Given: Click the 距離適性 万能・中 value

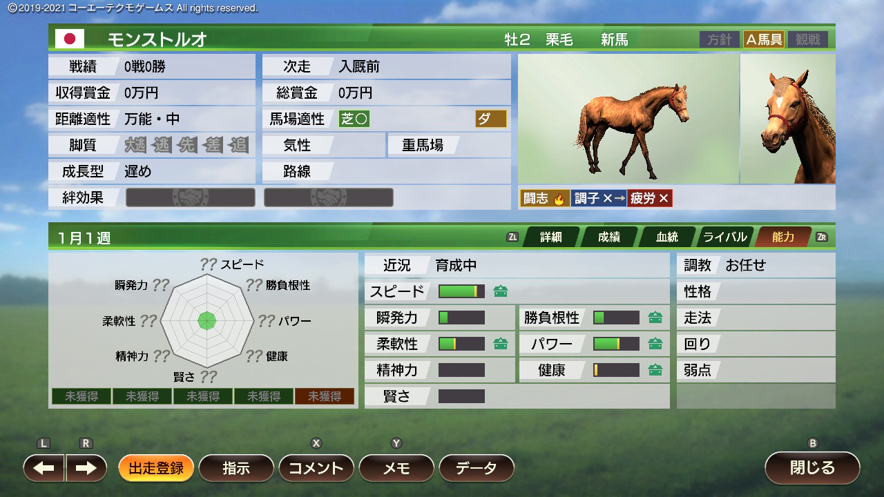Looking at the screenshot, I should (152, 119).
